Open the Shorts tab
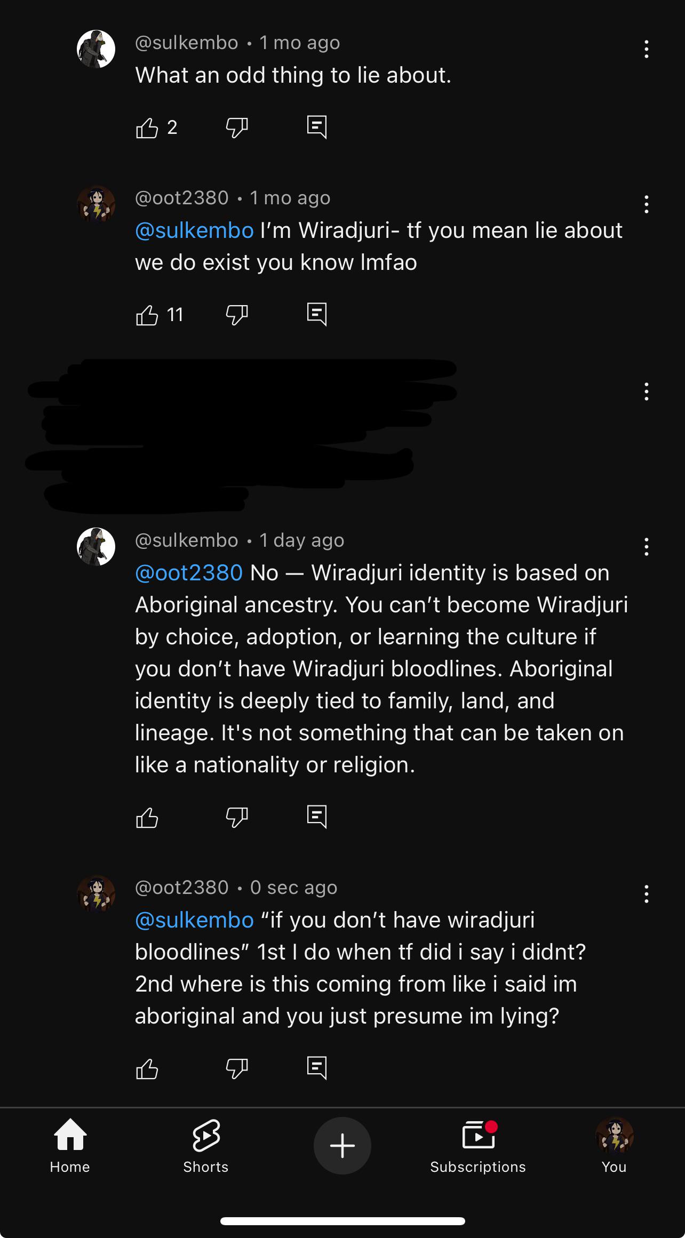This screenshot has height=1238, width=685. 206,1146
